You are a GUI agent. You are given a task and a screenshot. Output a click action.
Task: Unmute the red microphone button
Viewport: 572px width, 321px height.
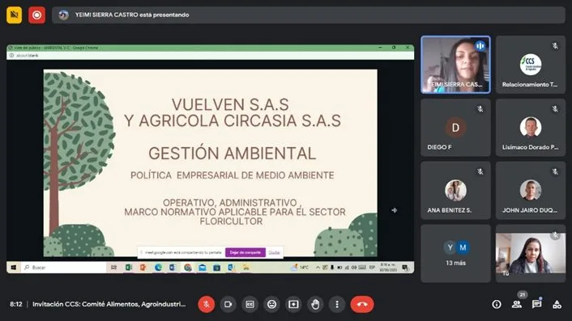[x=206, y=304]
